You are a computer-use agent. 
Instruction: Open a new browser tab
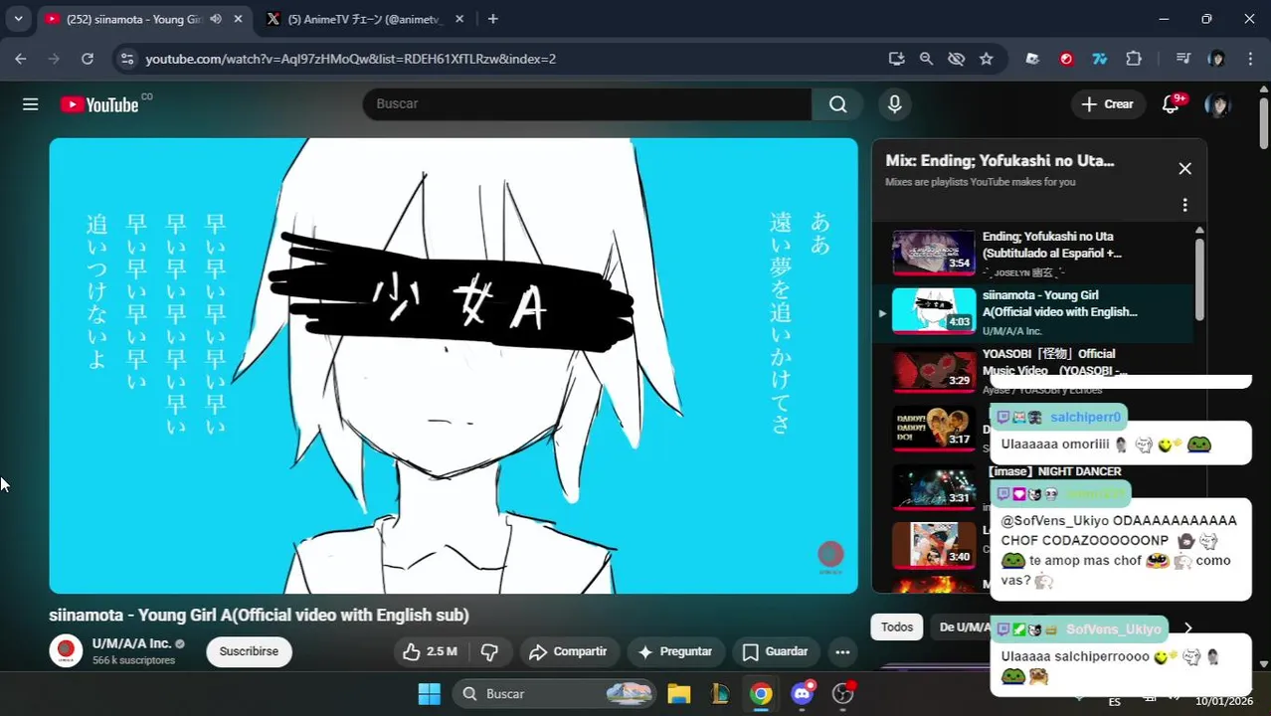(493, 19)
